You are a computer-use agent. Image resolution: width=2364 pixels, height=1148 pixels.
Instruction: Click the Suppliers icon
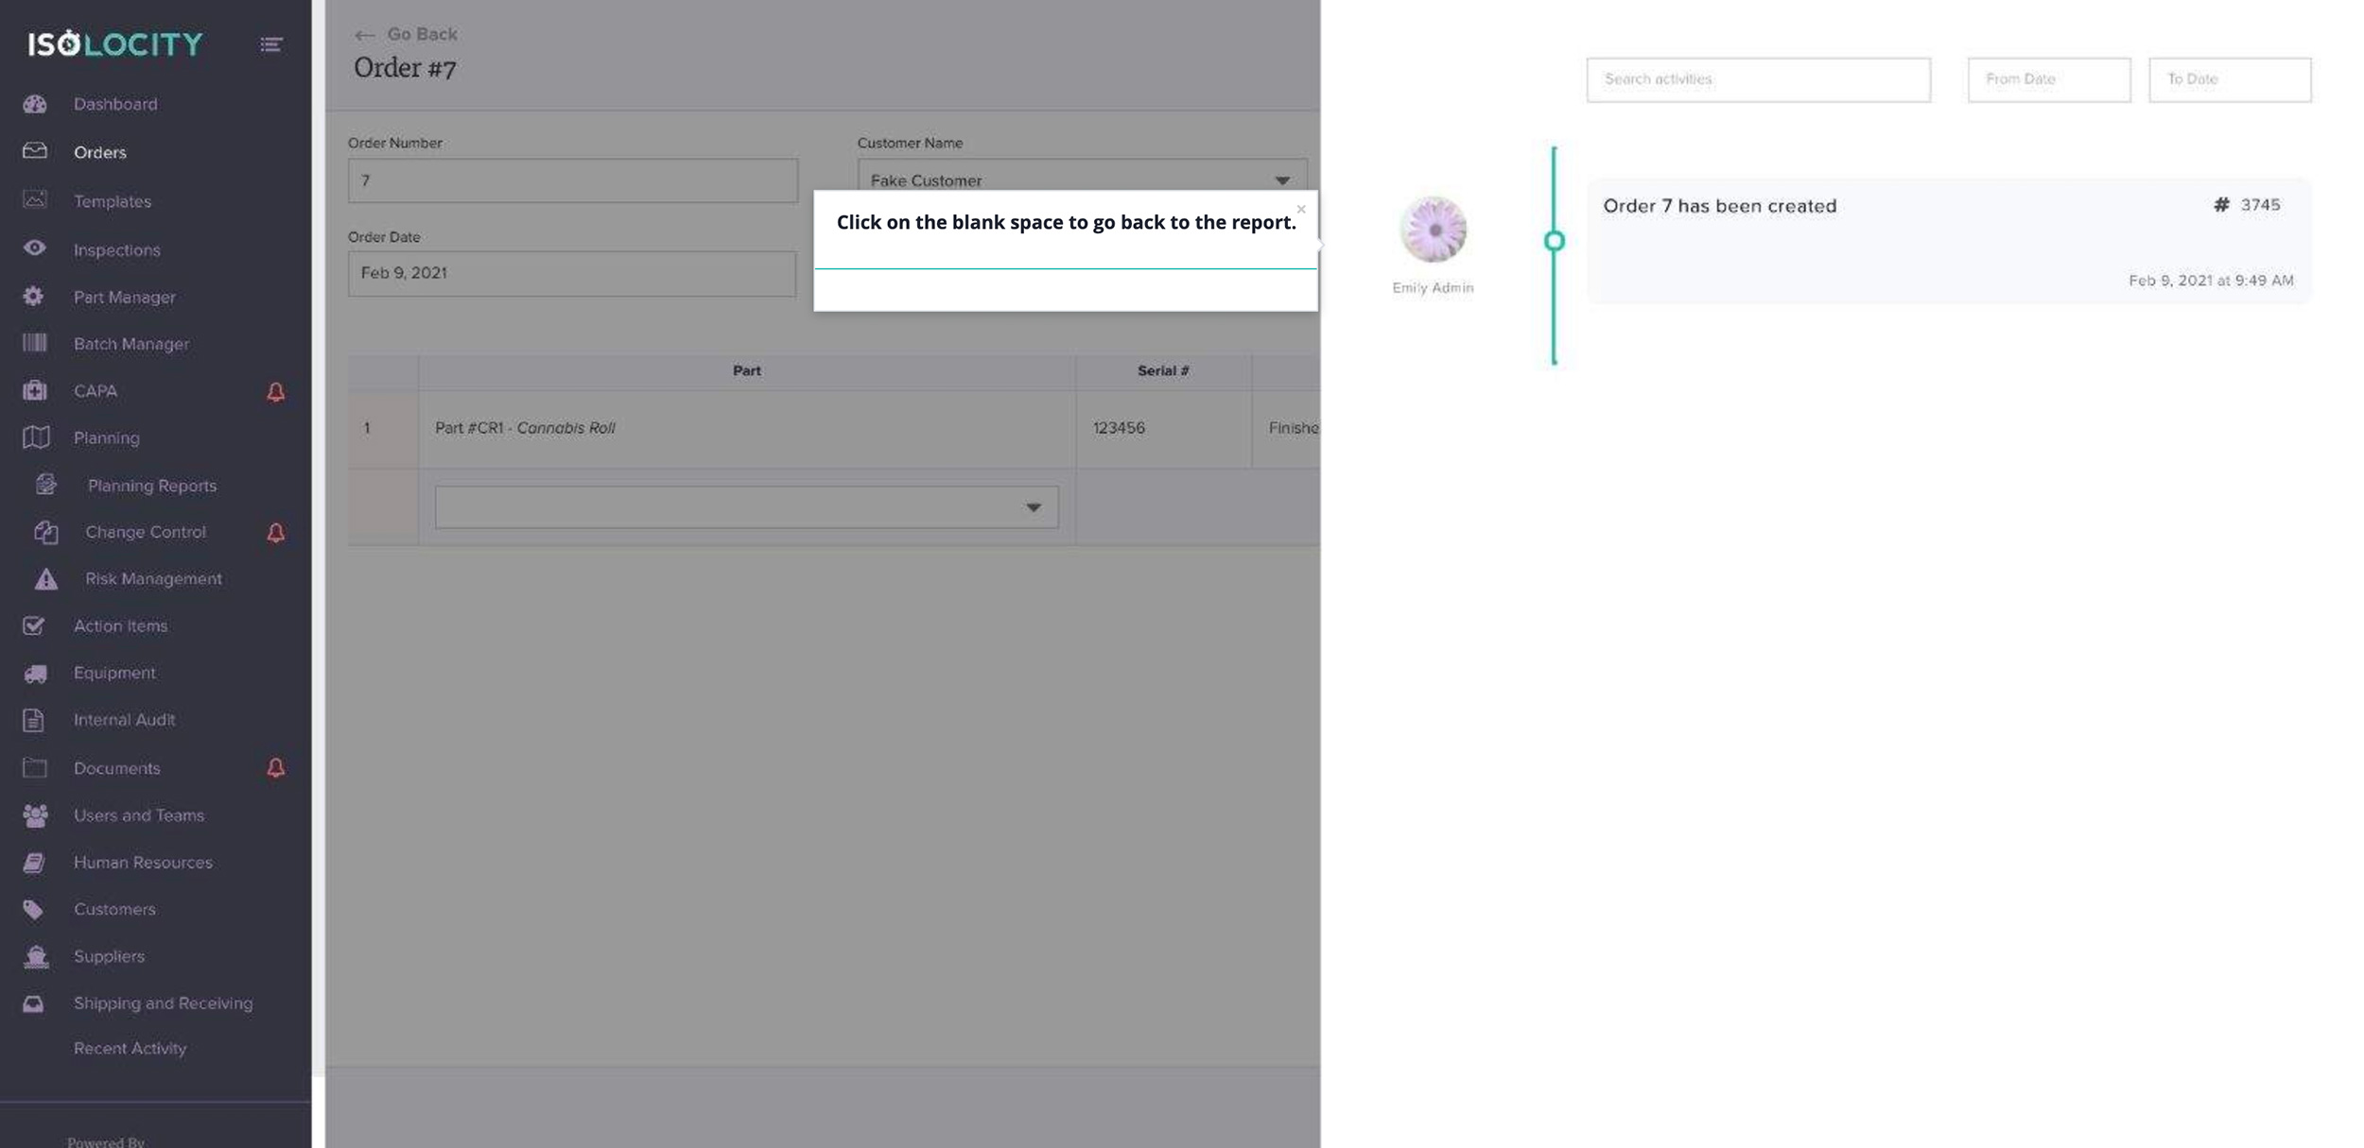pos(36,956)
